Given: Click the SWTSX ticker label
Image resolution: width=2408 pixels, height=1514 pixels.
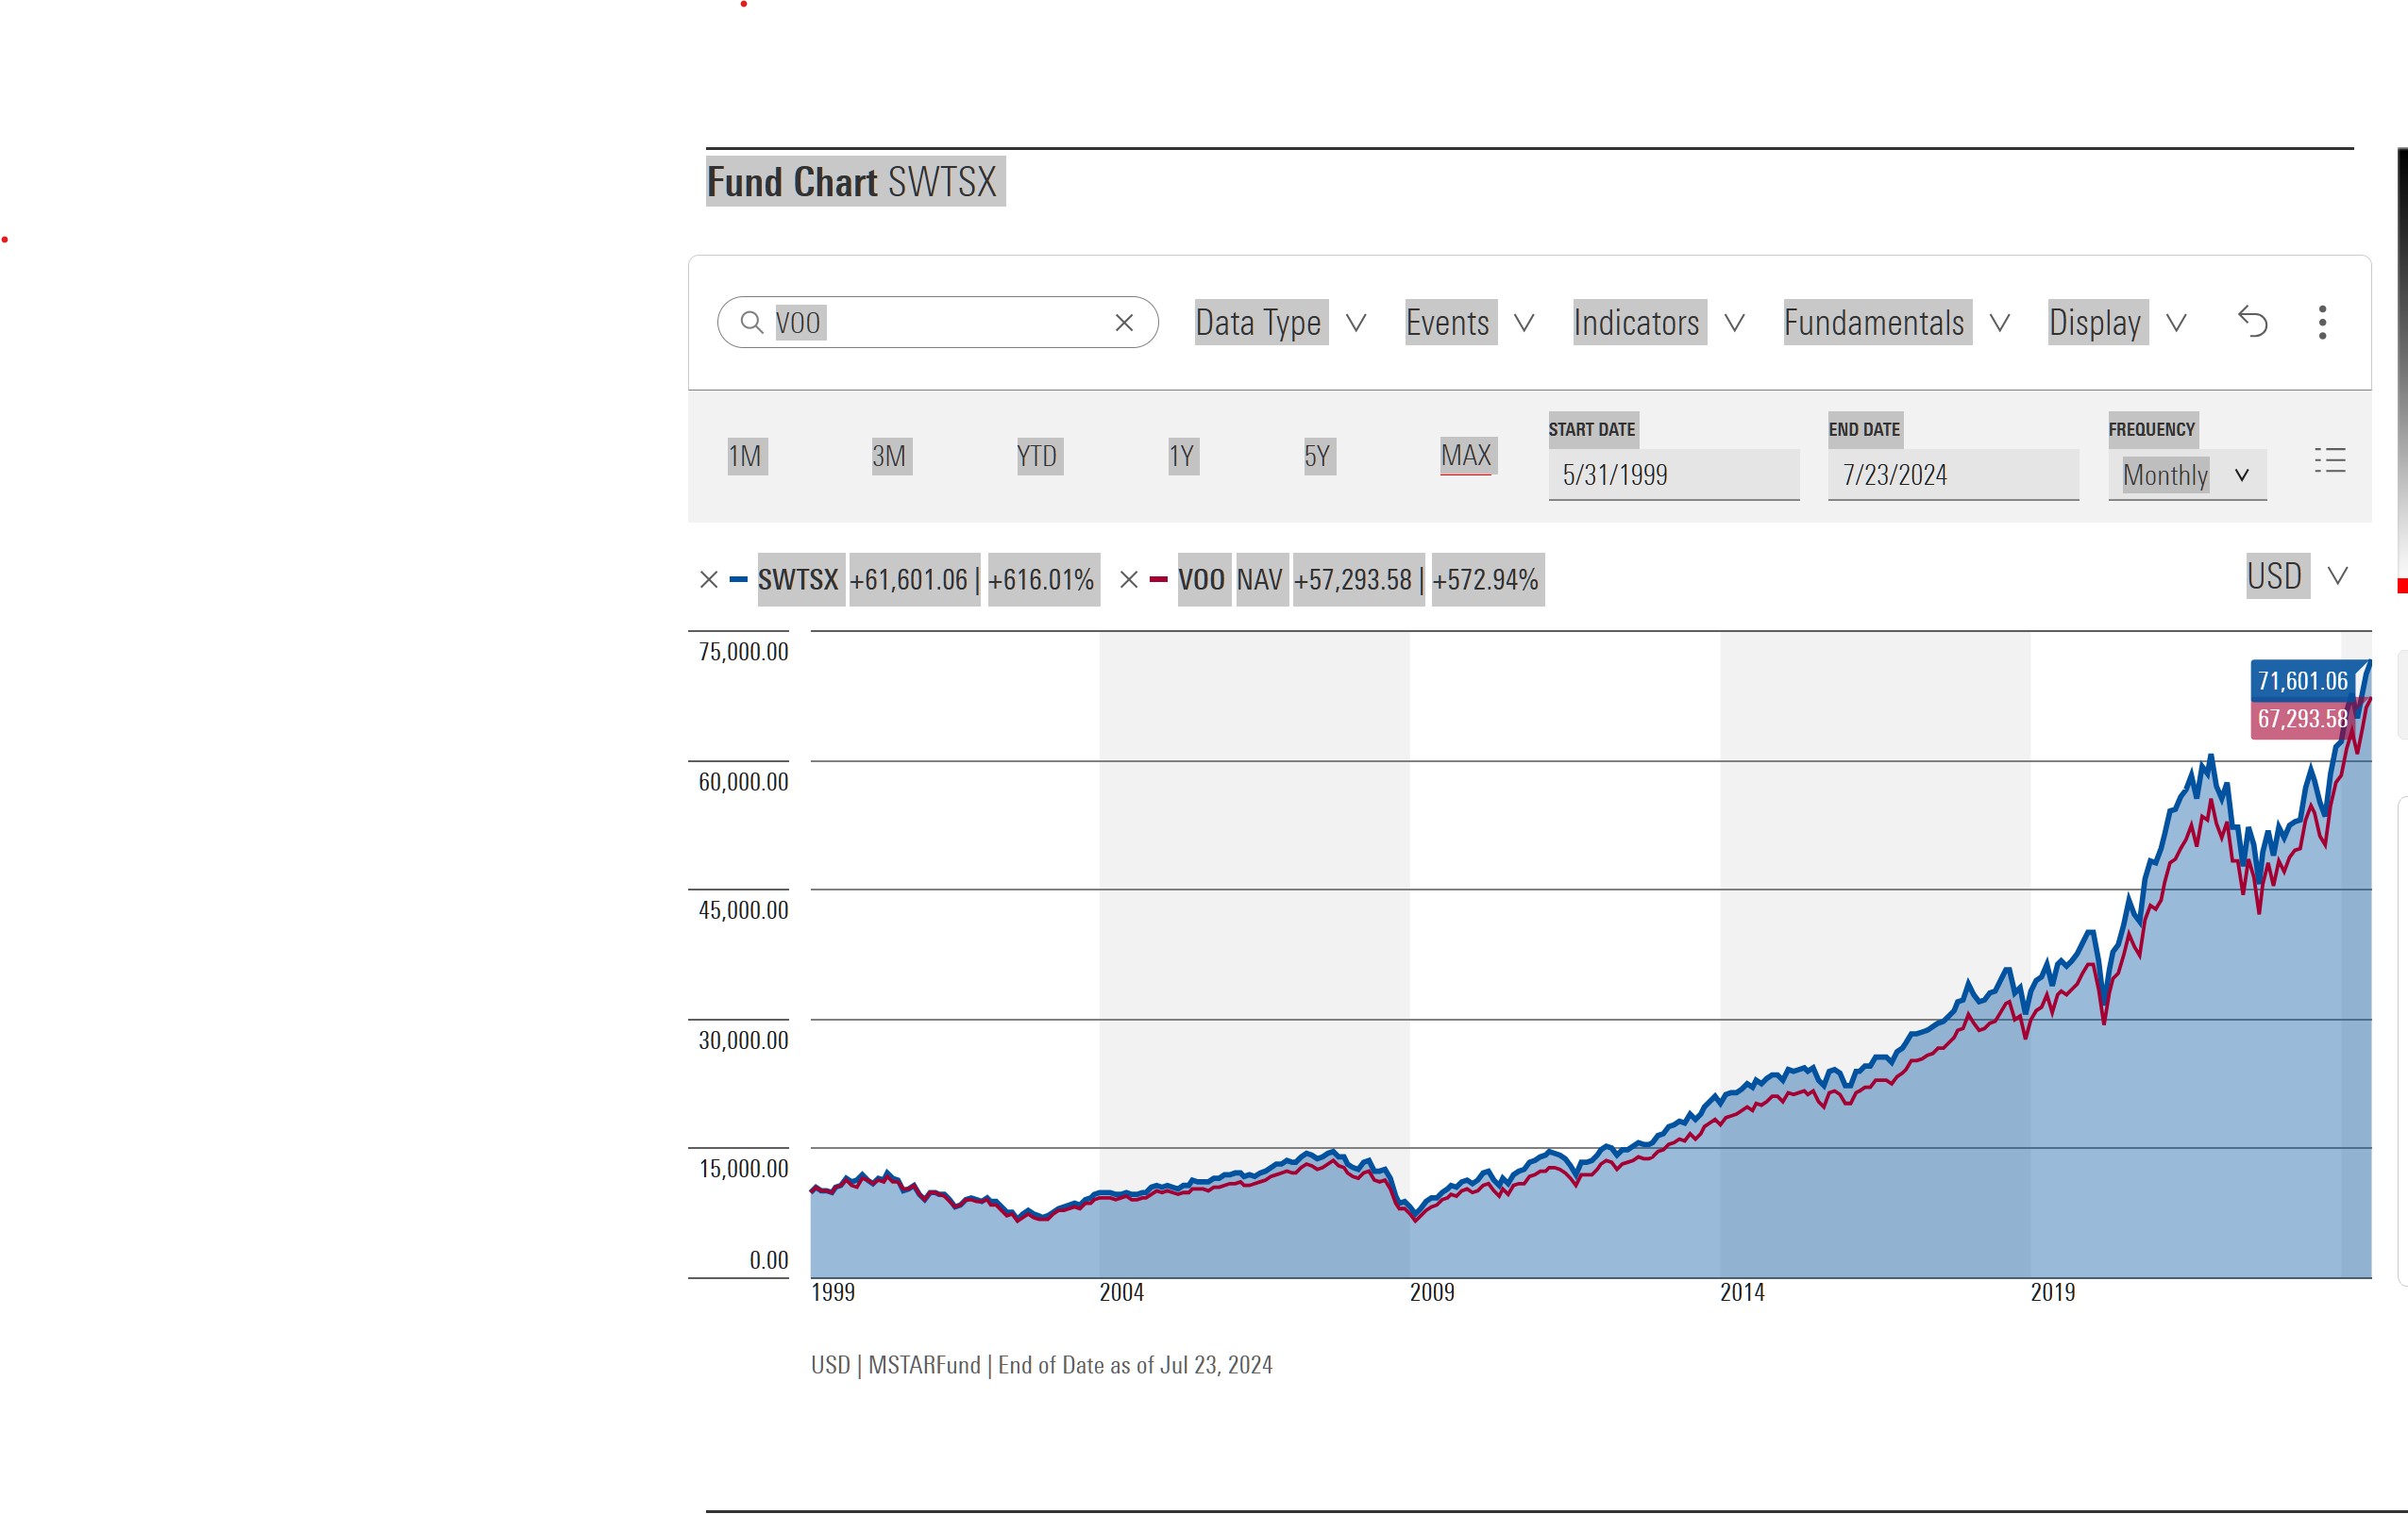Looking at the screenshot, I should [800, 579].
